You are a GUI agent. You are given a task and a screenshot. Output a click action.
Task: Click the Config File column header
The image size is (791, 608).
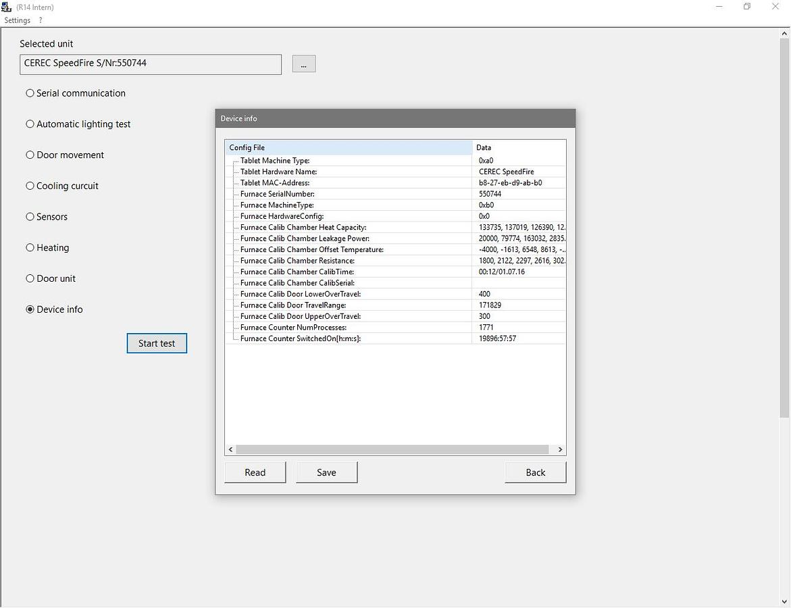[348, 147]
